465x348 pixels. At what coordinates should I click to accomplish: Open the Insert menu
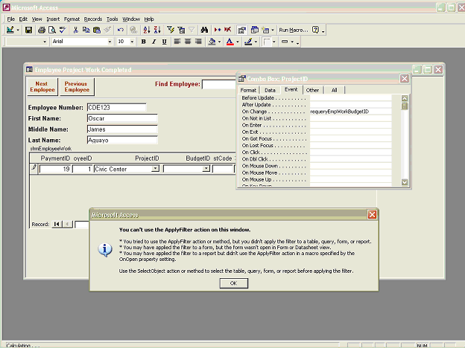tap(53, 19)
